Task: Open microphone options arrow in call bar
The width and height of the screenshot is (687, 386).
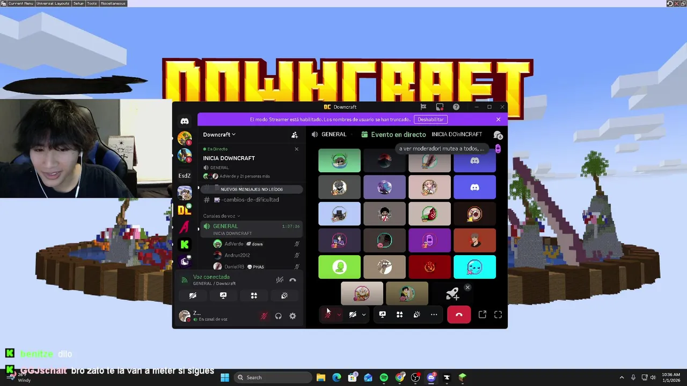Action: [x=339, y=315]
